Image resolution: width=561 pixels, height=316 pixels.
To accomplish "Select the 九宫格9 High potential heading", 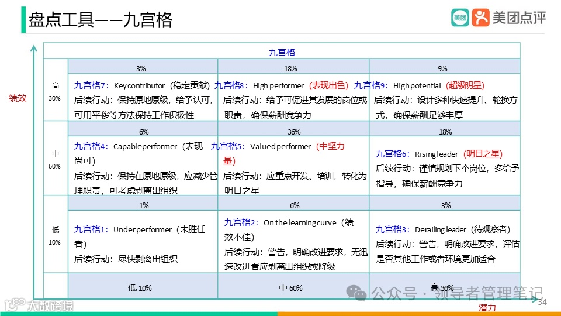I will 419,85.
